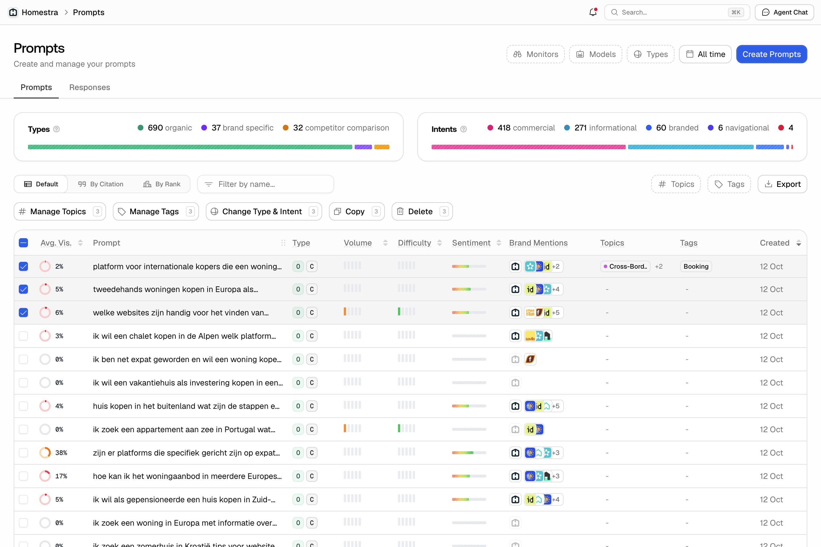
Task: Click the O type badge in chalet Alpen row
Action: 298,336
